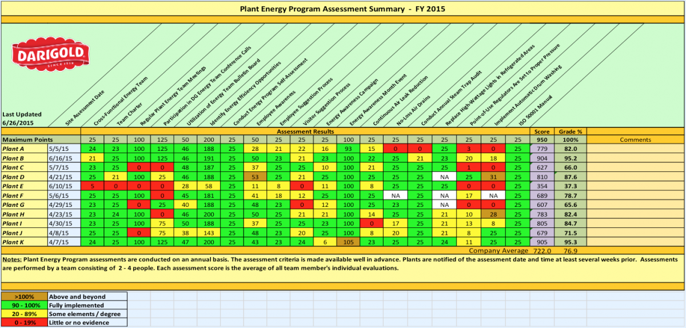Click Plant B's assessment date '6/16/15'

[x=63, y=157]
